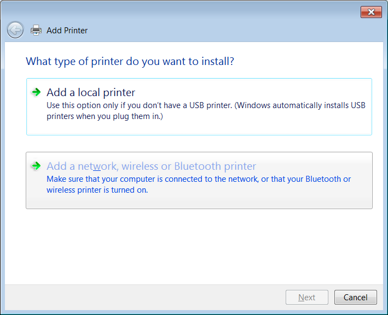Image resolution: width=388 pixels, height=315 pixels.
Task: Click the blank footer area left of Next
Action: (x=142, y=298)
